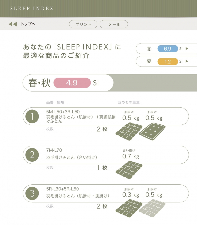Screen dimensions: 197x225
Task: Click the green down quilt image in product 1
Action: (129, 130)
